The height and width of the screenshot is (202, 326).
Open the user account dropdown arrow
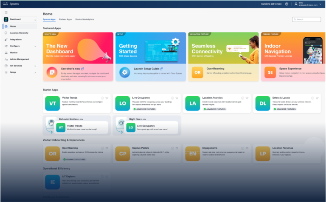tap(320, 4)
